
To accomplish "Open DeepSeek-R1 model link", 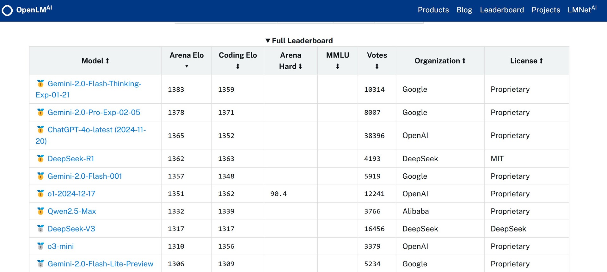I will 71,158.
